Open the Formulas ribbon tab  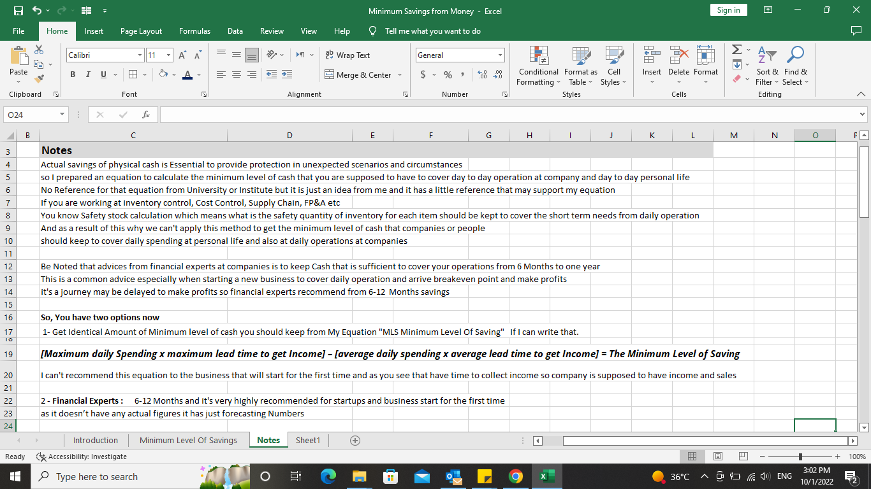point(194,31)
